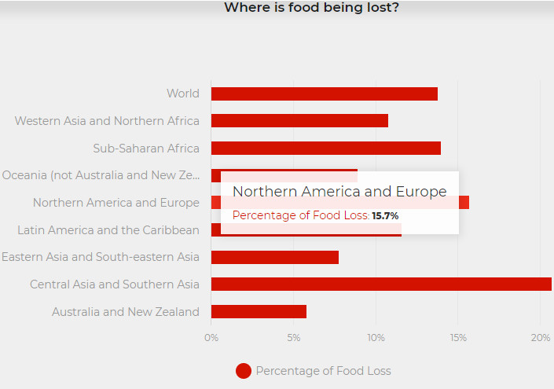Click the Australia and New Zealand label
554x389 pixels.
coord(126,312)
